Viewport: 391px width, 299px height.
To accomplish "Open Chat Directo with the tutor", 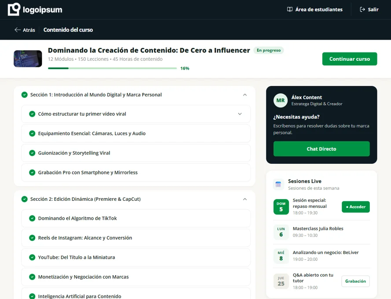I will click(x=321, y=149).
